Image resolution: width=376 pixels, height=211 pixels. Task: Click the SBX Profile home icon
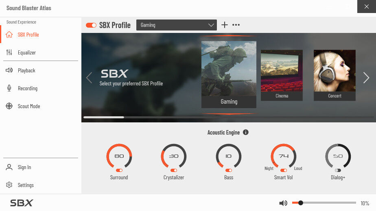pyautogui.click(x=9, y=35)
